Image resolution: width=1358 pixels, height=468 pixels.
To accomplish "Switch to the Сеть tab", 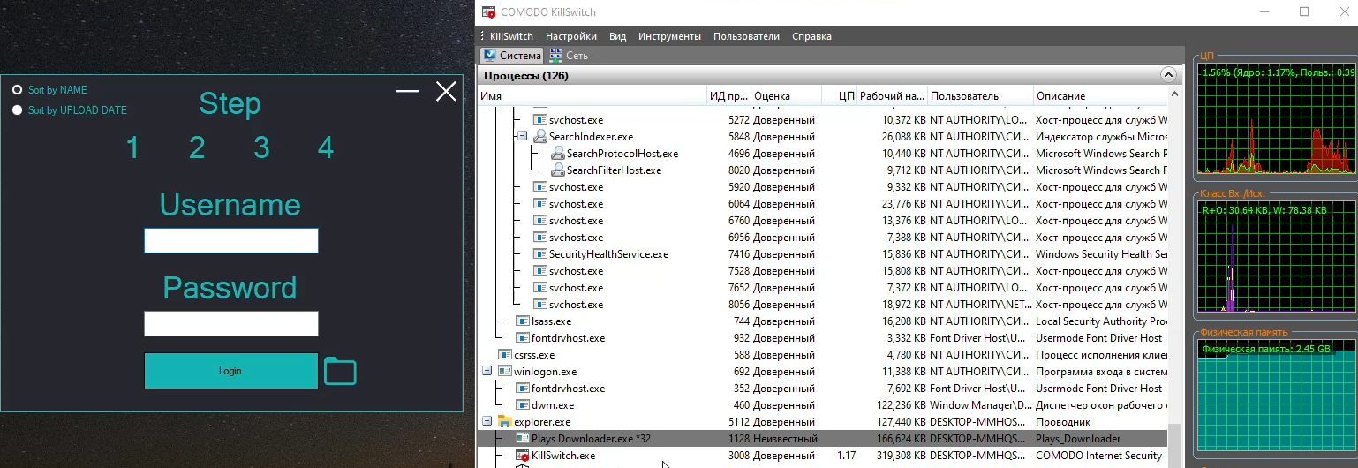I will [x=569, y=56].
